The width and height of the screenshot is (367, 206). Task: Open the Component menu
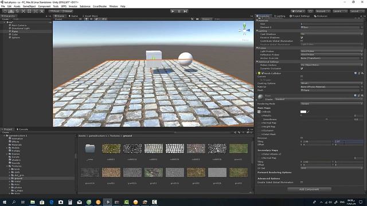pos(44,6)
